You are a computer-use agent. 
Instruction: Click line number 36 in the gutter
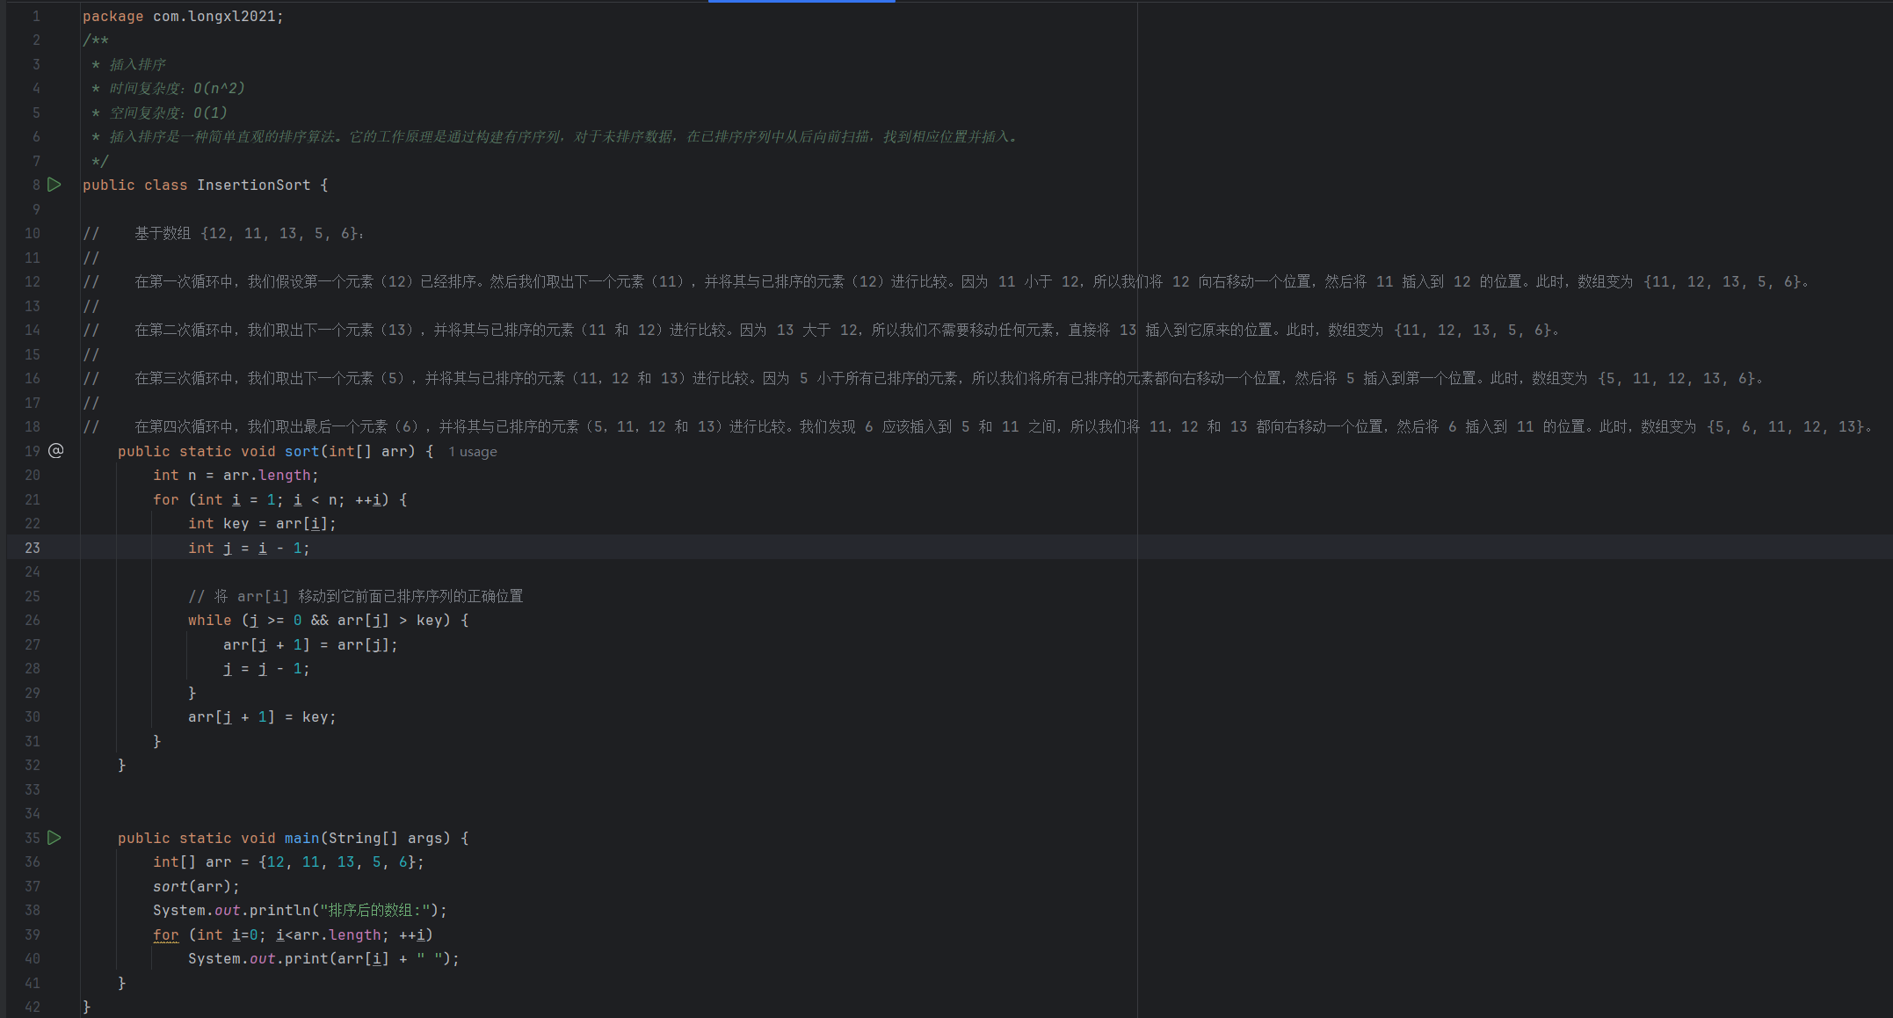[33, 862]
